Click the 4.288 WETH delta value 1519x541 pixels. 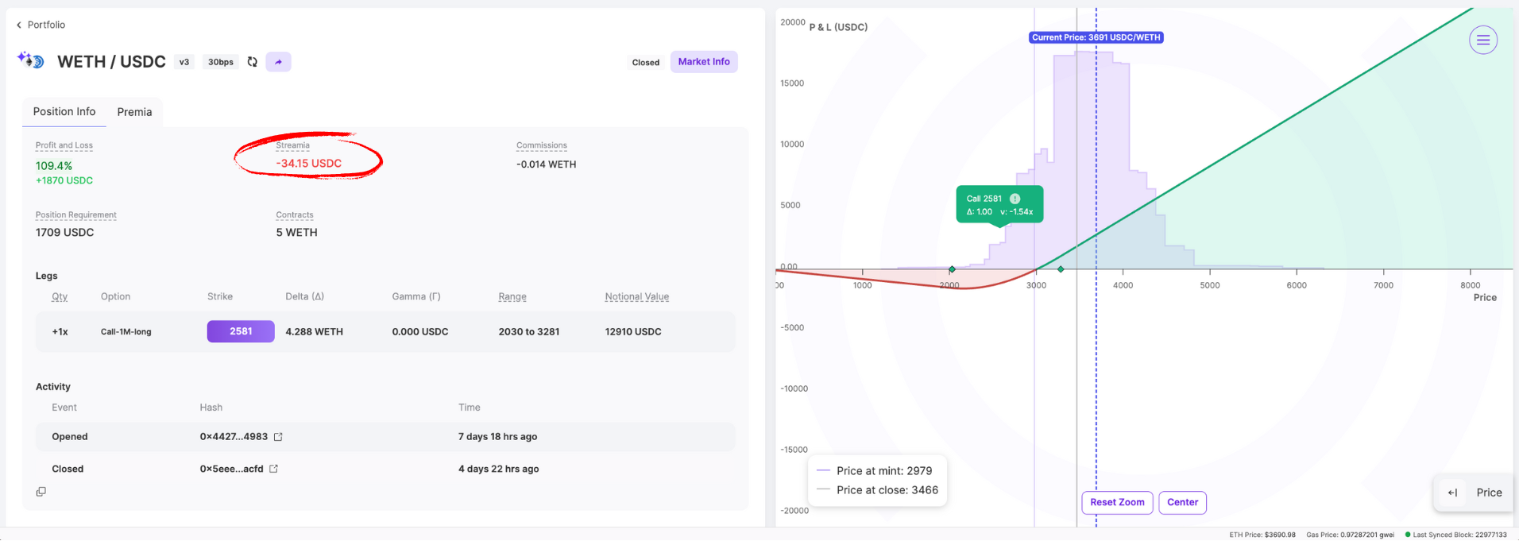(315, 332)
